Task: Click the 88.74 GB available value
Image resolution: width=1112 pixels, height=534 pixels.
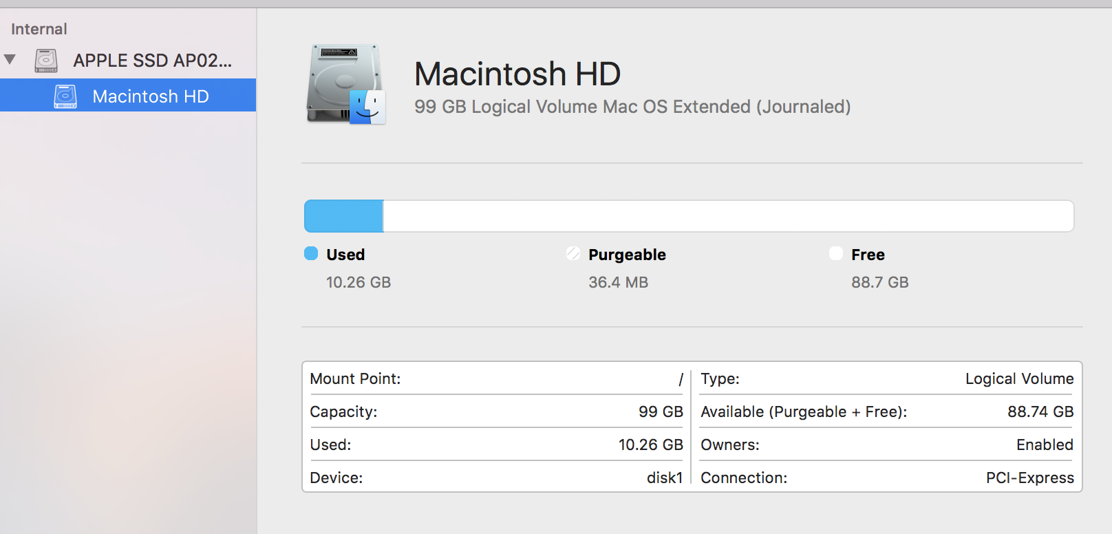Action: [x=1040, y=412]
